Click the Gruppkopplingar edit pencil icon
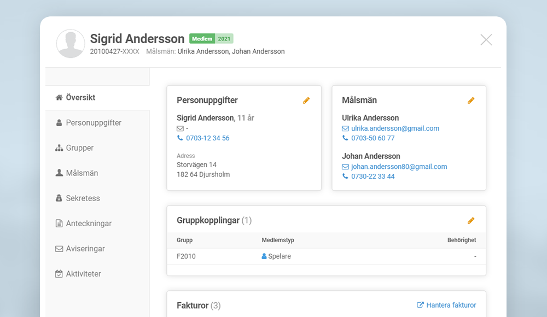The width and height of the screenshot is (547, 317). pos(471,221)
